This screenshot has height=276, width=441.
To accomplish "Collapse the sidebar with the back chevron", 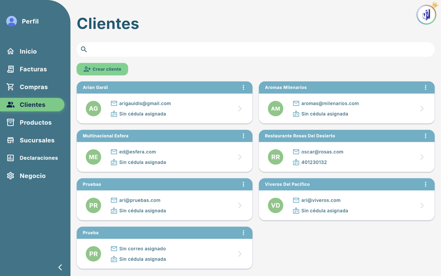I will 60,267.
